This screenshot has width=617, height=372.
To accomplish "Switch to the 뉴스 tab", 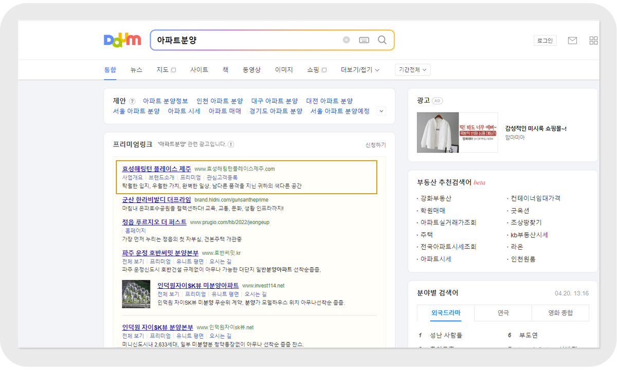I will (136, 70).
